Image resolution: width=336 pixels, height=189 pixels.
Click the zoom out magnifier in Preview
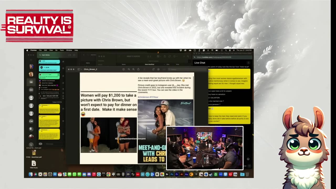pyautogui.click(x=129, y=69)
